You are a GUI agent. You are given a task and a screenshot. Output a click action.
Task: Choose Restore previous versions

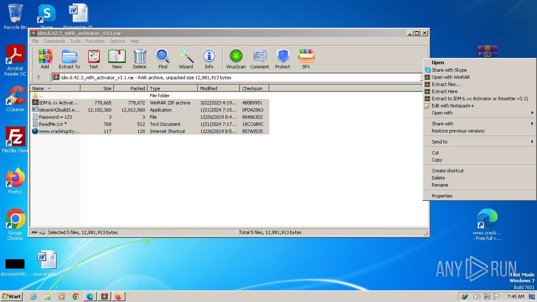[480, 131]
